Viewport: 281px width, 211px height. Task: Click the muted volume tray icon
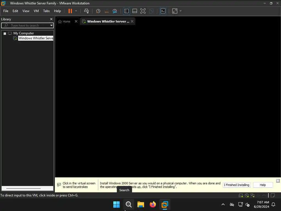tap(248, 204)
